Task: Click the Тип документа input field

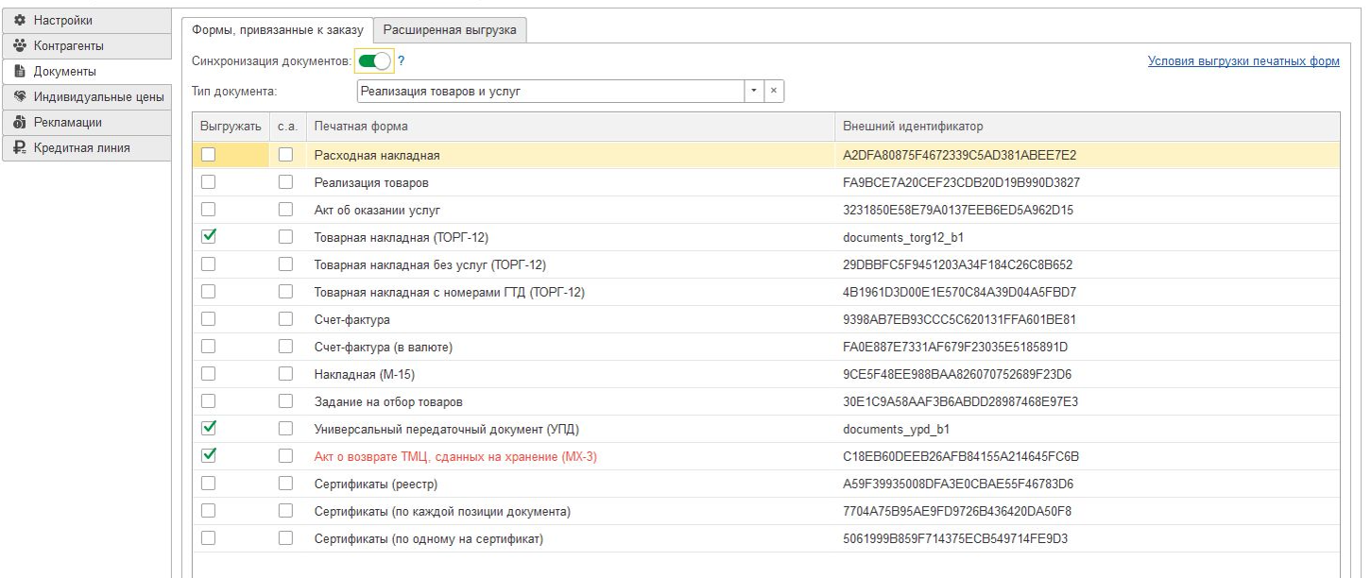Action: click(550, 92)
